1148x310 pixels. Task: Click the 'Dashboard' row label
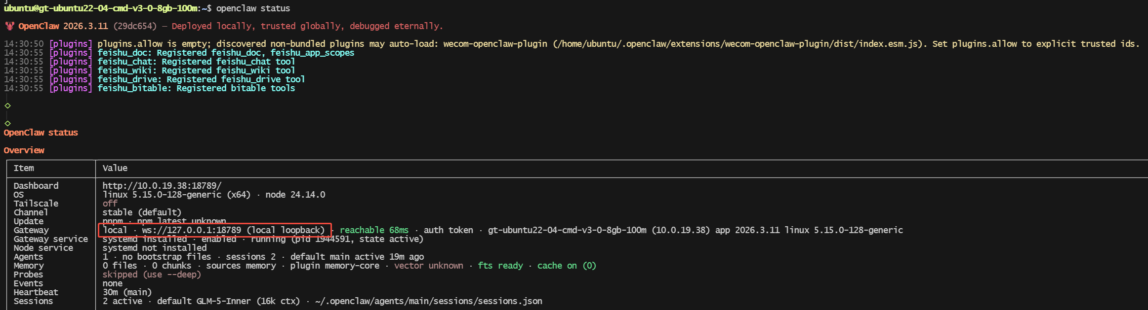[36, 186]
